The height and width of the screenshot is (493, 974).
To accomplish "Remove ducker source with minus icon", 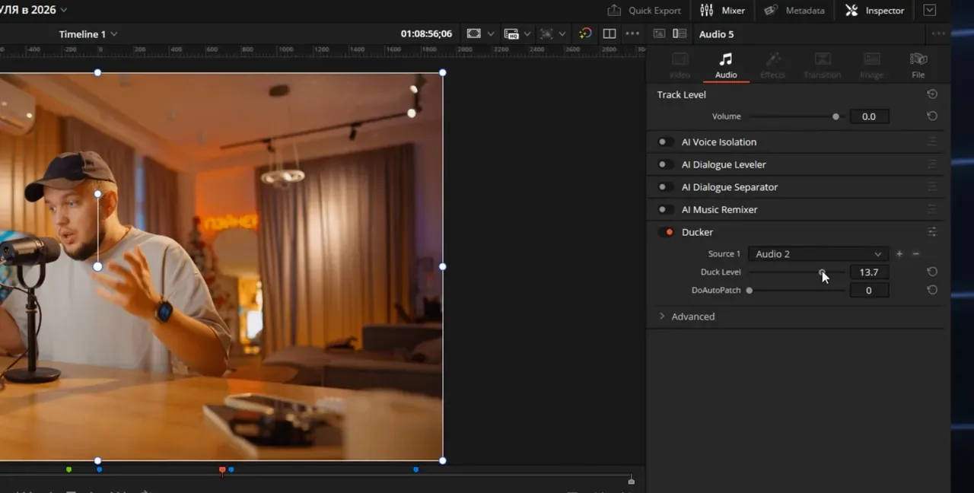I will click(x=916, y=254).
